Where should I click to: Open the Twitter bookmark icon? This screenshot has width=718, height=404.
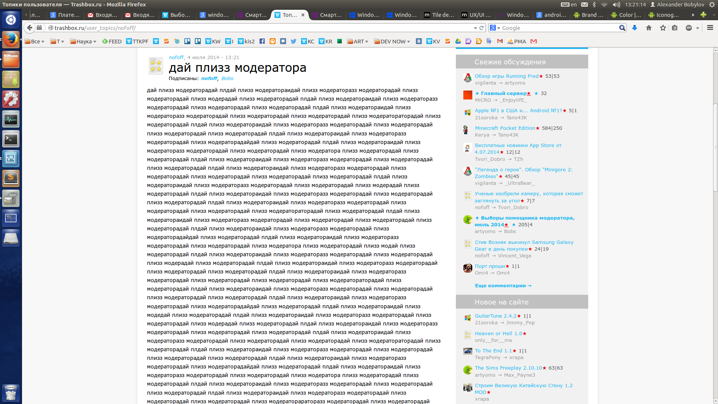tap(294, 41)
